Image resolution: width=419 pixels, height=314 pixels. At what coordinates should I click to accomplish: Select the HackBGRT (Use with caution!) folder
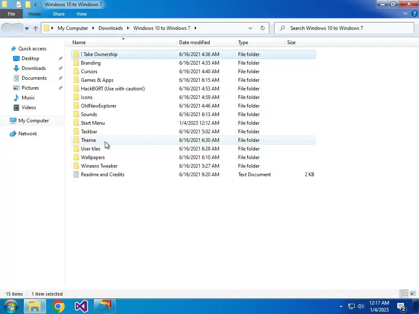click(x=194, y=89)
